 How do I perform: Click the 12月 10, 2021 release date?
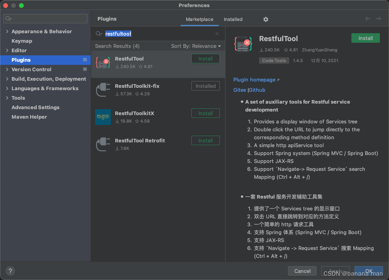(x=324, y=61)
